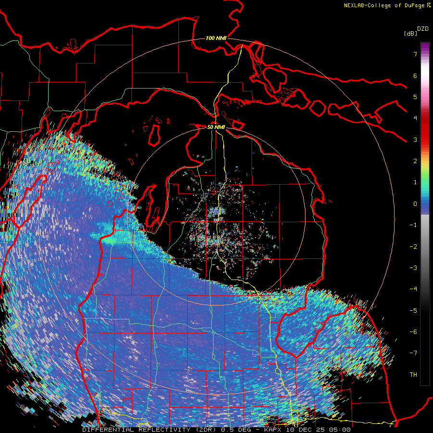Click the 0 dB scale value
This screenshot has height=433, width=433.
tap(415, 204)
